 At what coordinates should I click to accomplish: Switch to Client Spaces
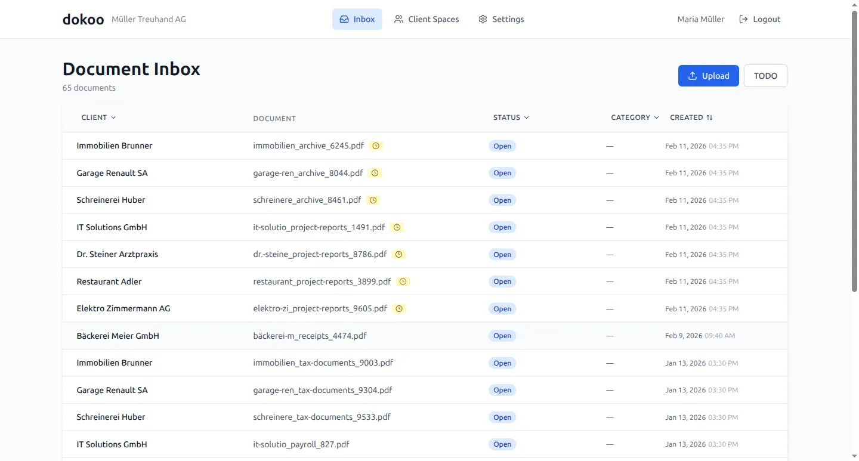[427, 19]
